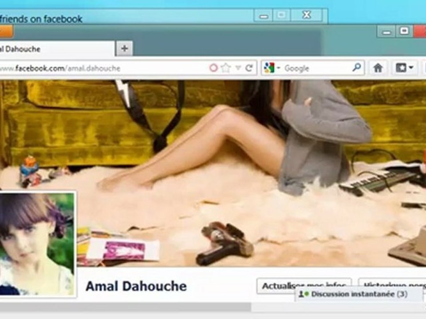Go to the browser home page

(378, 68)
